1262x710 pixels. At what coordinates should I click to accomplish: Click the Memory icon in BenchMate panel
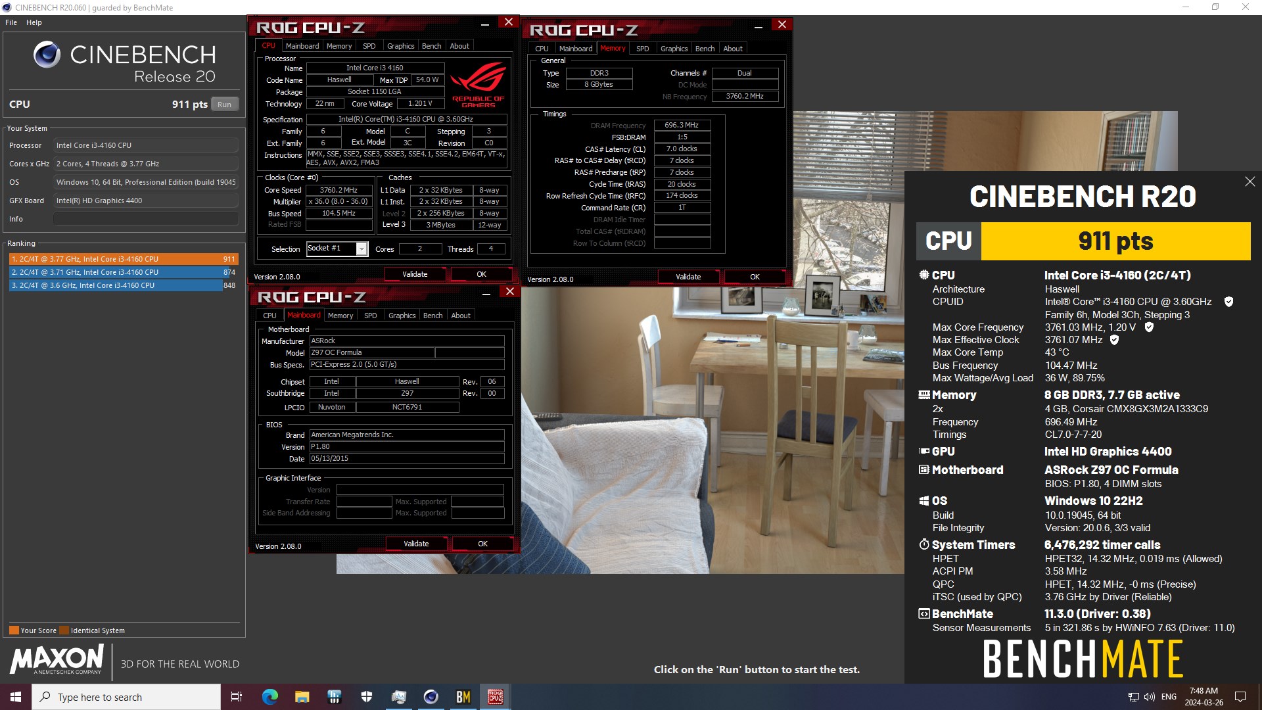(x=924, y=394)
